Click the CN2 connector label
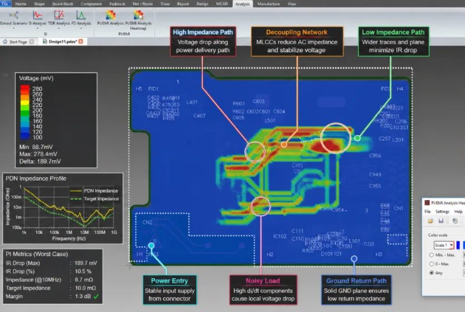The height and width of the screenshot is (312, 465). [x=148, y=222]
